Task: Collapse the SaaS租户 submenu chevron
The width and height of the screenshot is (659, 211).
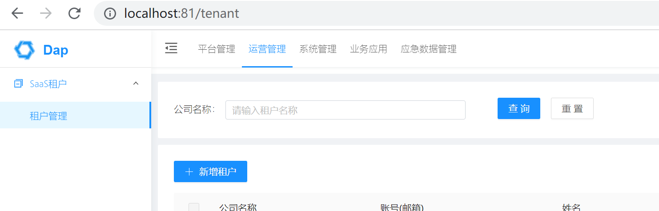Action: 136,83
